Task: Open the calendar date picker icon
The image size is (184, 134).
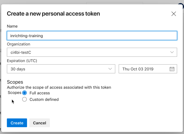Action: tap(172, 69)
